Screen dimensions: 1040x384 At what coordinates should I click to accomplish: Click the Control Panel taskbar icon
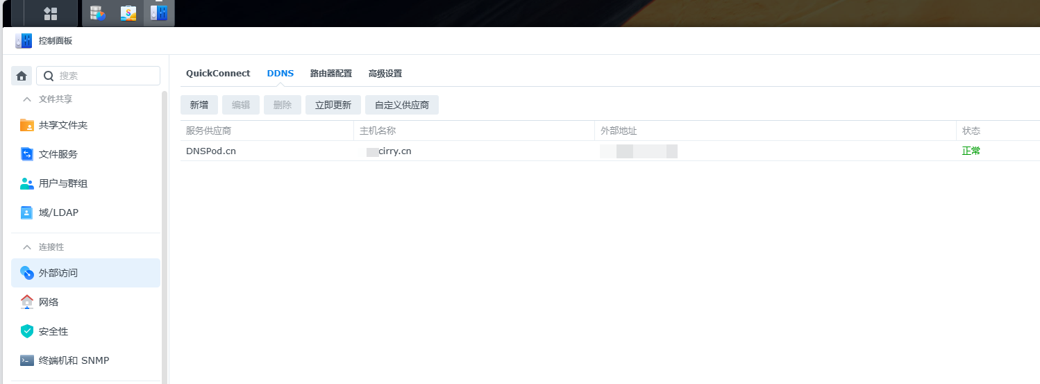coord(159,13)
